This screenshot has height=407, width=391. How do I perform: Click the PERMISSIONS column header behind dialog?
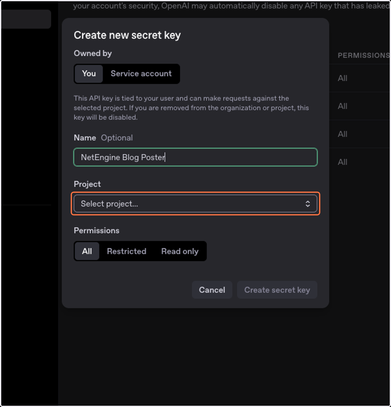point(364,55)
